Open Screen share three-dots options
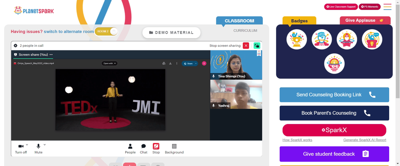400x166 pixels. pos(51,54)
